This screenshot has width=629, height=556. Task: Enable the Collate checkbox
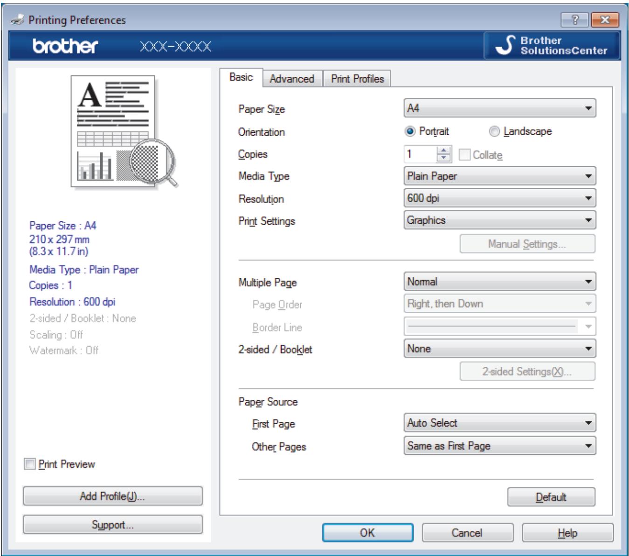pyautogui.click(x=480, y=155)
